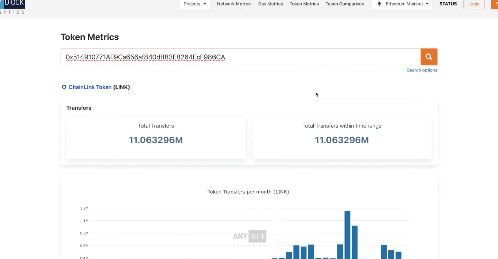The width and height of the screenshot is (498, 259).
Task: Click the Login button
Action: click(x=474, y=4)
